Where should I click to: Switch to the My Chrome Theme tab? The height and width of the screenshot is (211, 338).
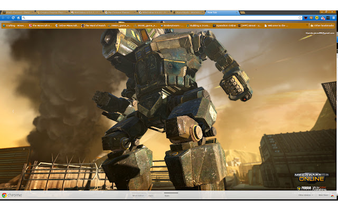click(120, 13)
